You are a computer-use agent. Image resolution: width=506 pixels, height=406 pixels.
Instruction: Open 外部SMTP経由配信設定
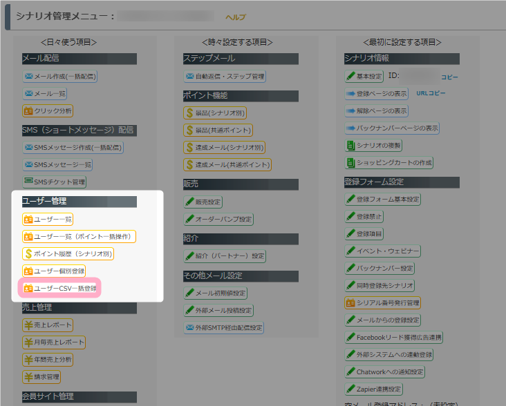(x=225, y=327)
